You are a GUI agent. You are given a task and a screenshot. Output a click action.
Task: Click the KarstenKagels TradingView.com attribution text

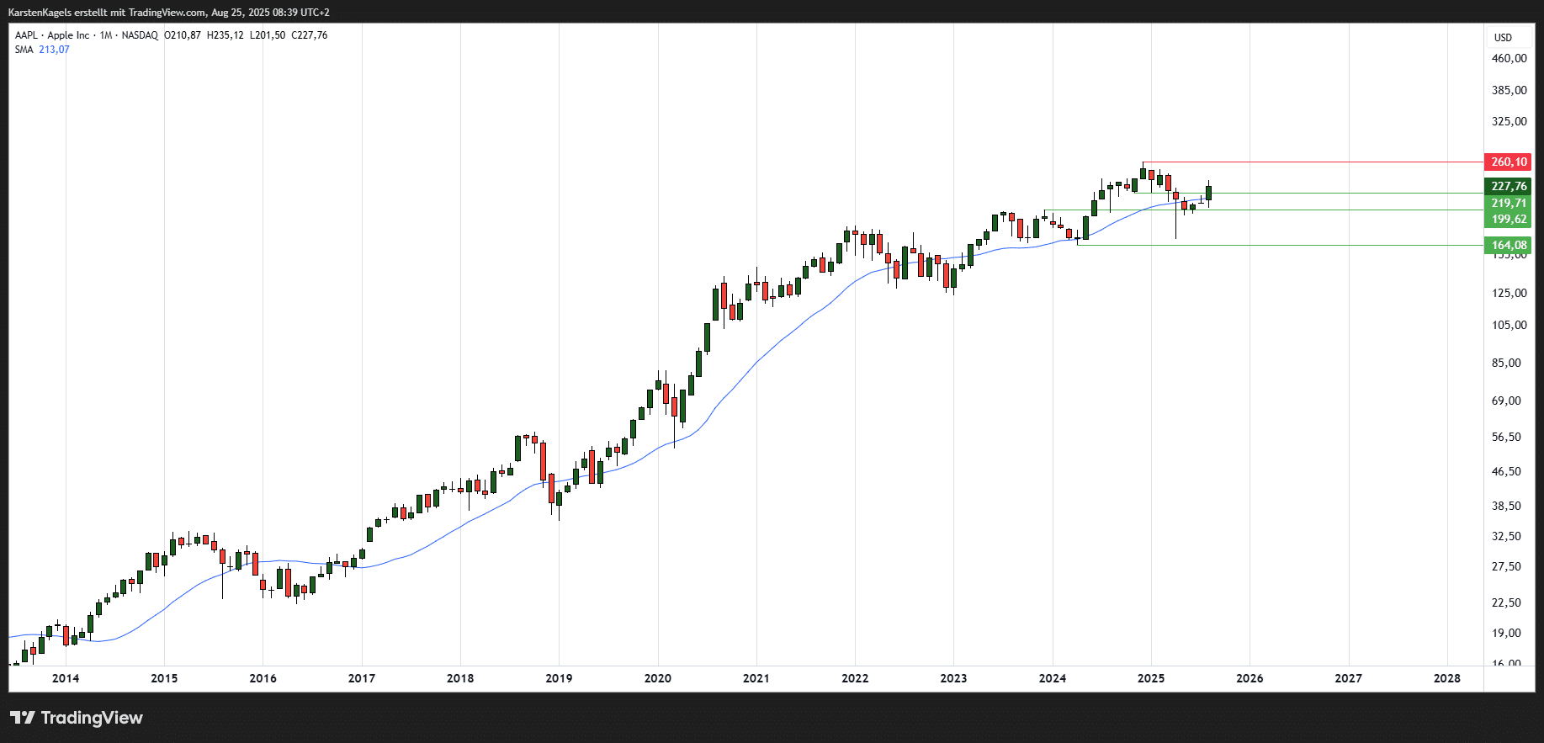coord(168,13)
